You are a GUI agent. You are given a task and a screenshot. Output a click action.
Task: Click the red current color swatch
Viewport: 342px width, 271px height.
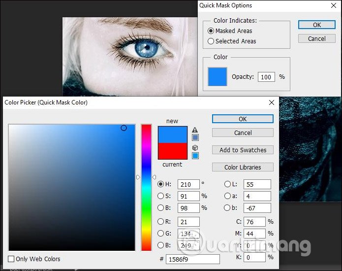173,151
